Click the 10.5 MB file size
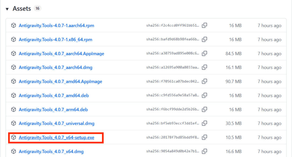 tap(234, 138)
